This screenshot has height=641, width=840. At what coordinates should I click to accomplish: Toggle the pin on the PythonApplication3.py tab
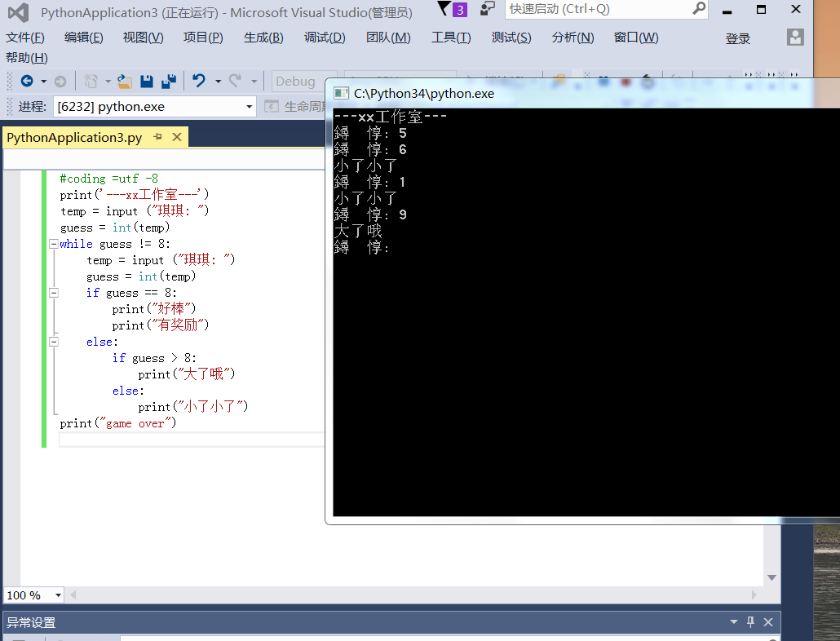[157, 137]
